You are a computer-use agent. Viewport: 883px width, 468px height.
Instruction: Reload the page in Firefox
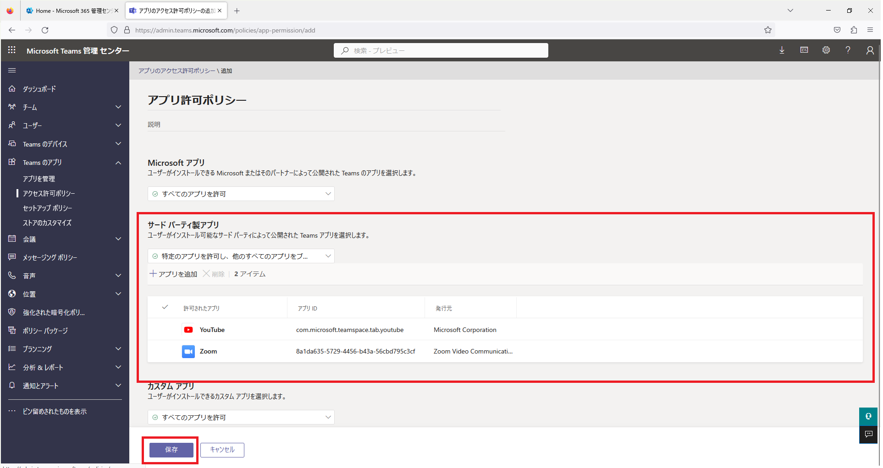point(45,30)
